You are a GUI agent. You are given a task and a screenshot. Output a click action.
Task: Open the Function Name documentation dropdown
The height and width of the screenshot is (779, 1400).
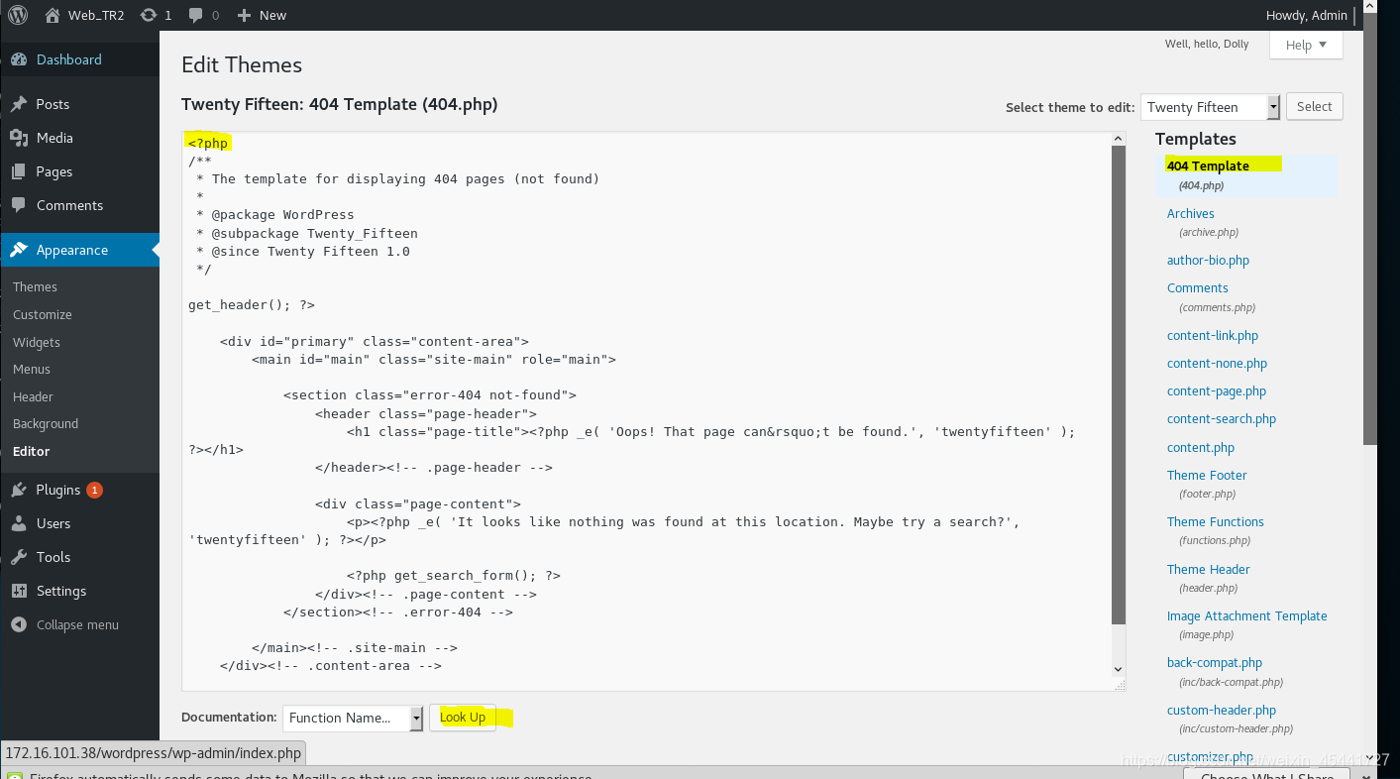click(353, 718)
